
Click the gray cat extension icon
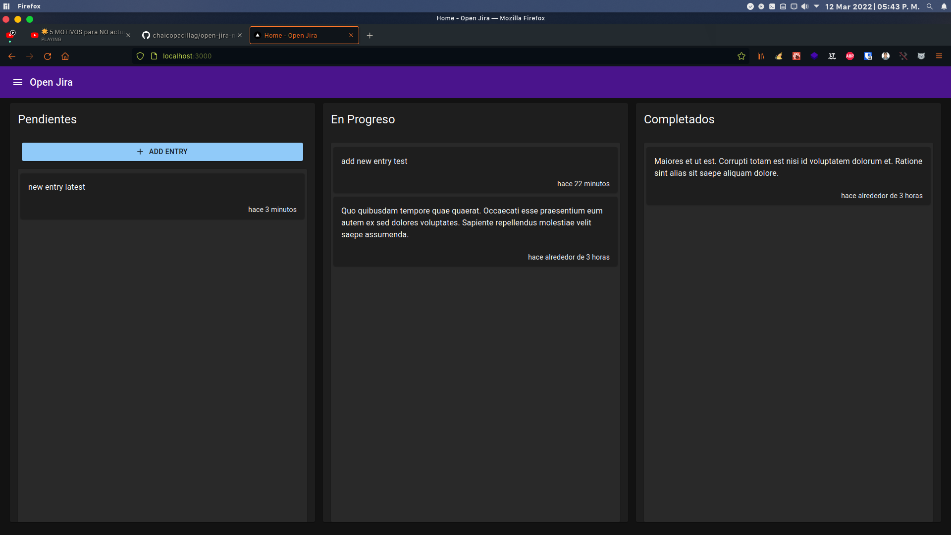pyautogui.click(x=921, y=56)
